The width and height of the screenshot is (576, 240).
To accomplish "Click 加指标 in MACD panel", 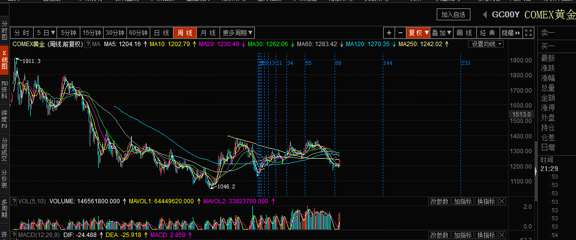I will (x=462, y=235).
